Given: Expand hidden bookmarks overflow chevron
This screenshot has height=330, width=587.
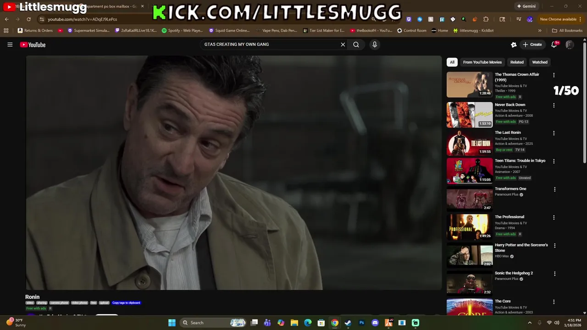Looking at the screenshot, I should [540, 31].
